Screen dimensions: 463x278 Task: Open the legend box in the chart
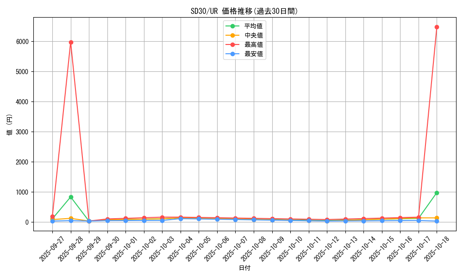tap(244, 39)
